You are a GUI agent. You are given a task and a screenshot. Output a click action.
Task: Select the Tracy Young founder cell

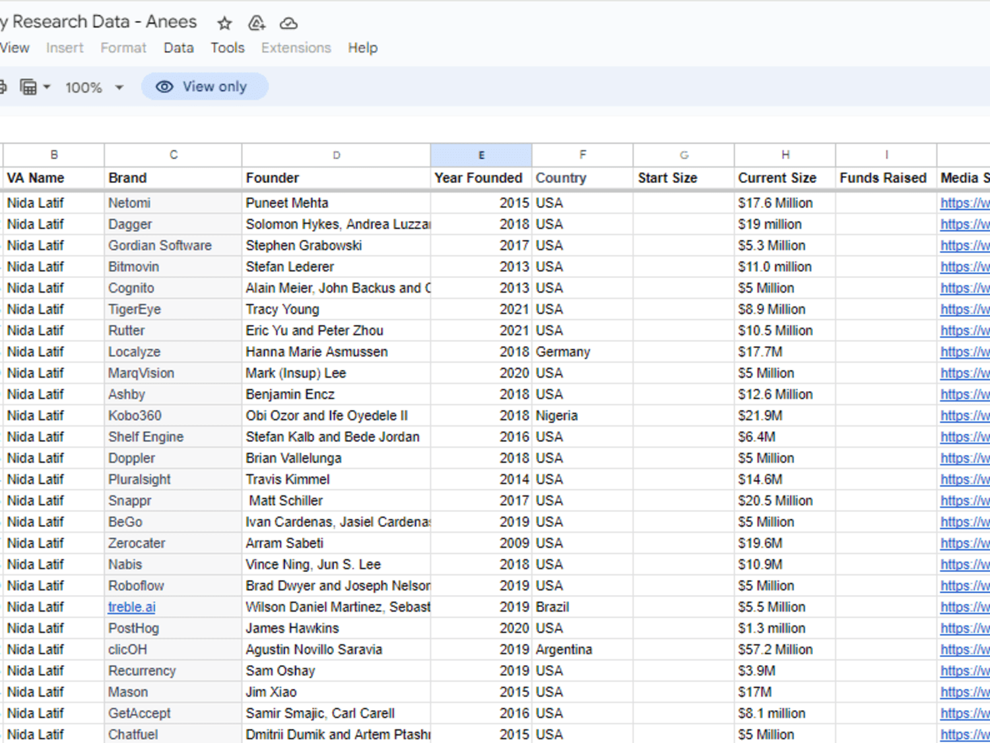tap(337, 309)
